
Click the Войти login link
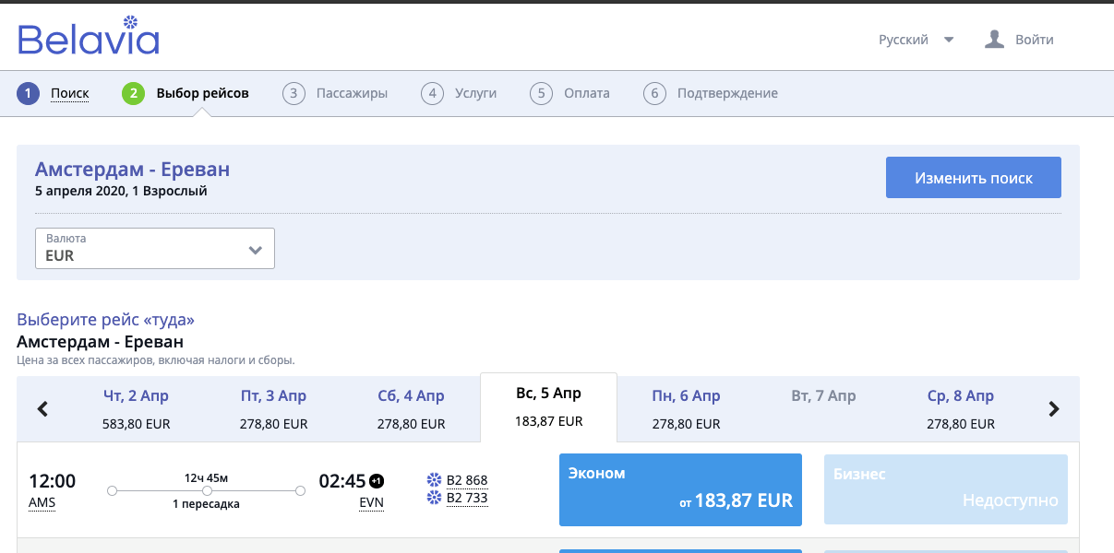[1034, 40]
